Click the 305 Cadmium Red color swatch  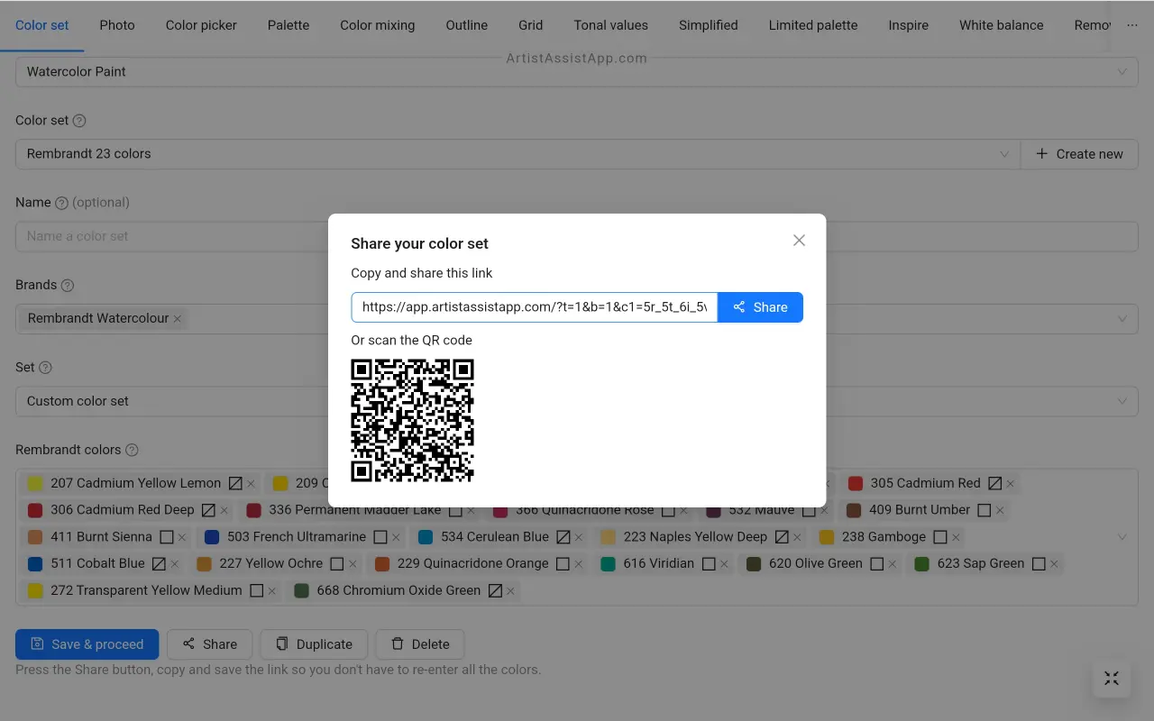[x=856, y=483]
